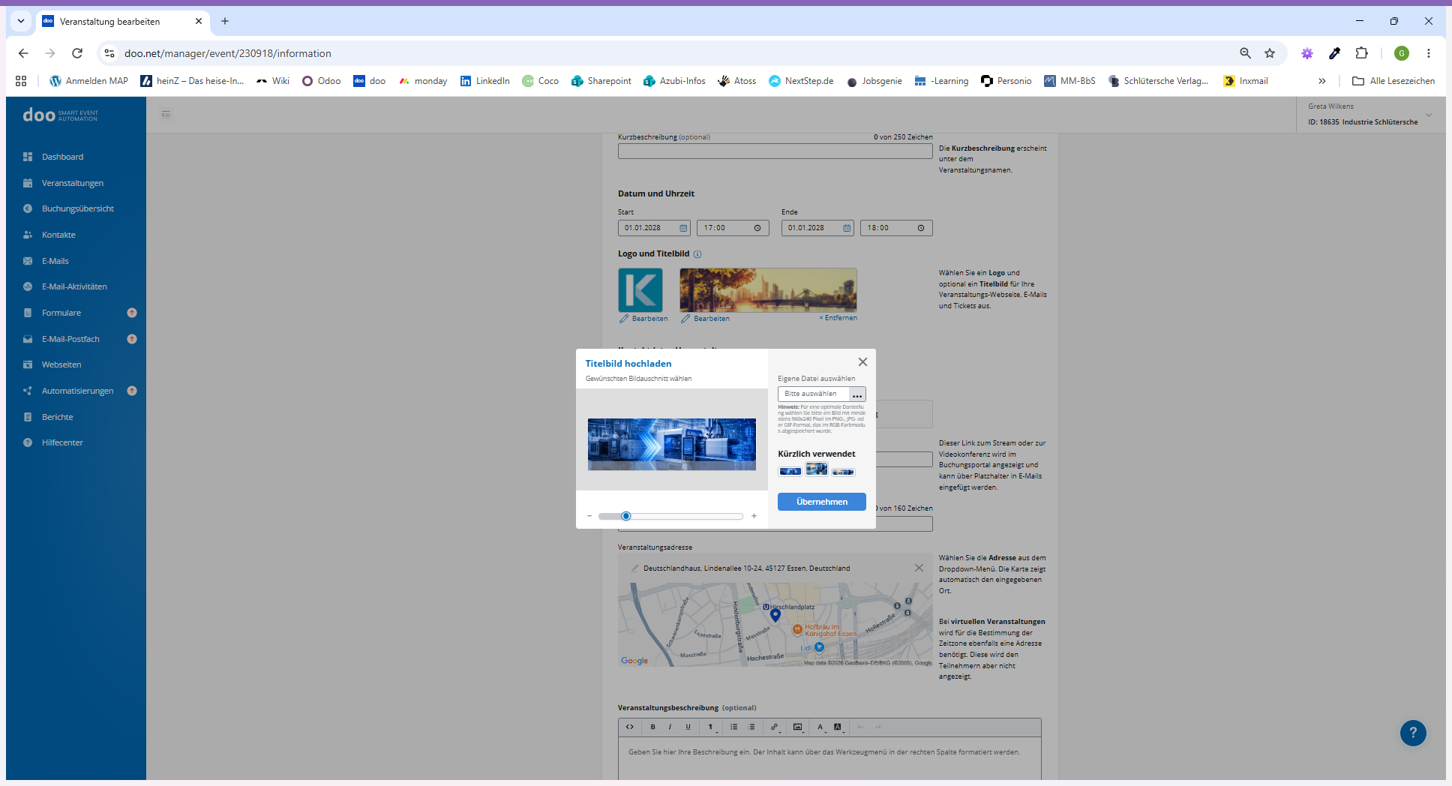1452x786 pixels.
Task: Open the Personio bookmark
Action: (1006, 81)
